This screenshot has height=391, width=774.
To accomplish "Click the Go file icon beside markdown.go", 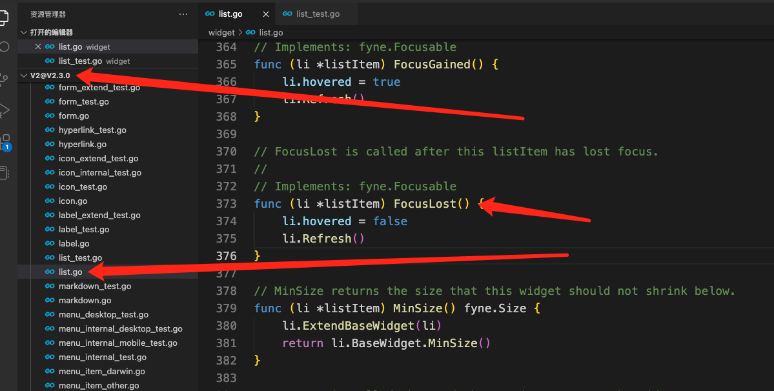I will click(50, 301).
